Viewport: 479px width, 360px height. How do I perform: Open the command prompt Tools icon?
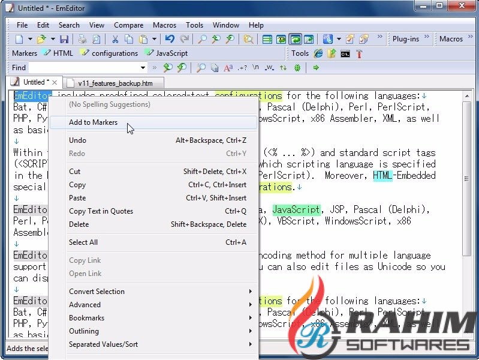point(345,54)
